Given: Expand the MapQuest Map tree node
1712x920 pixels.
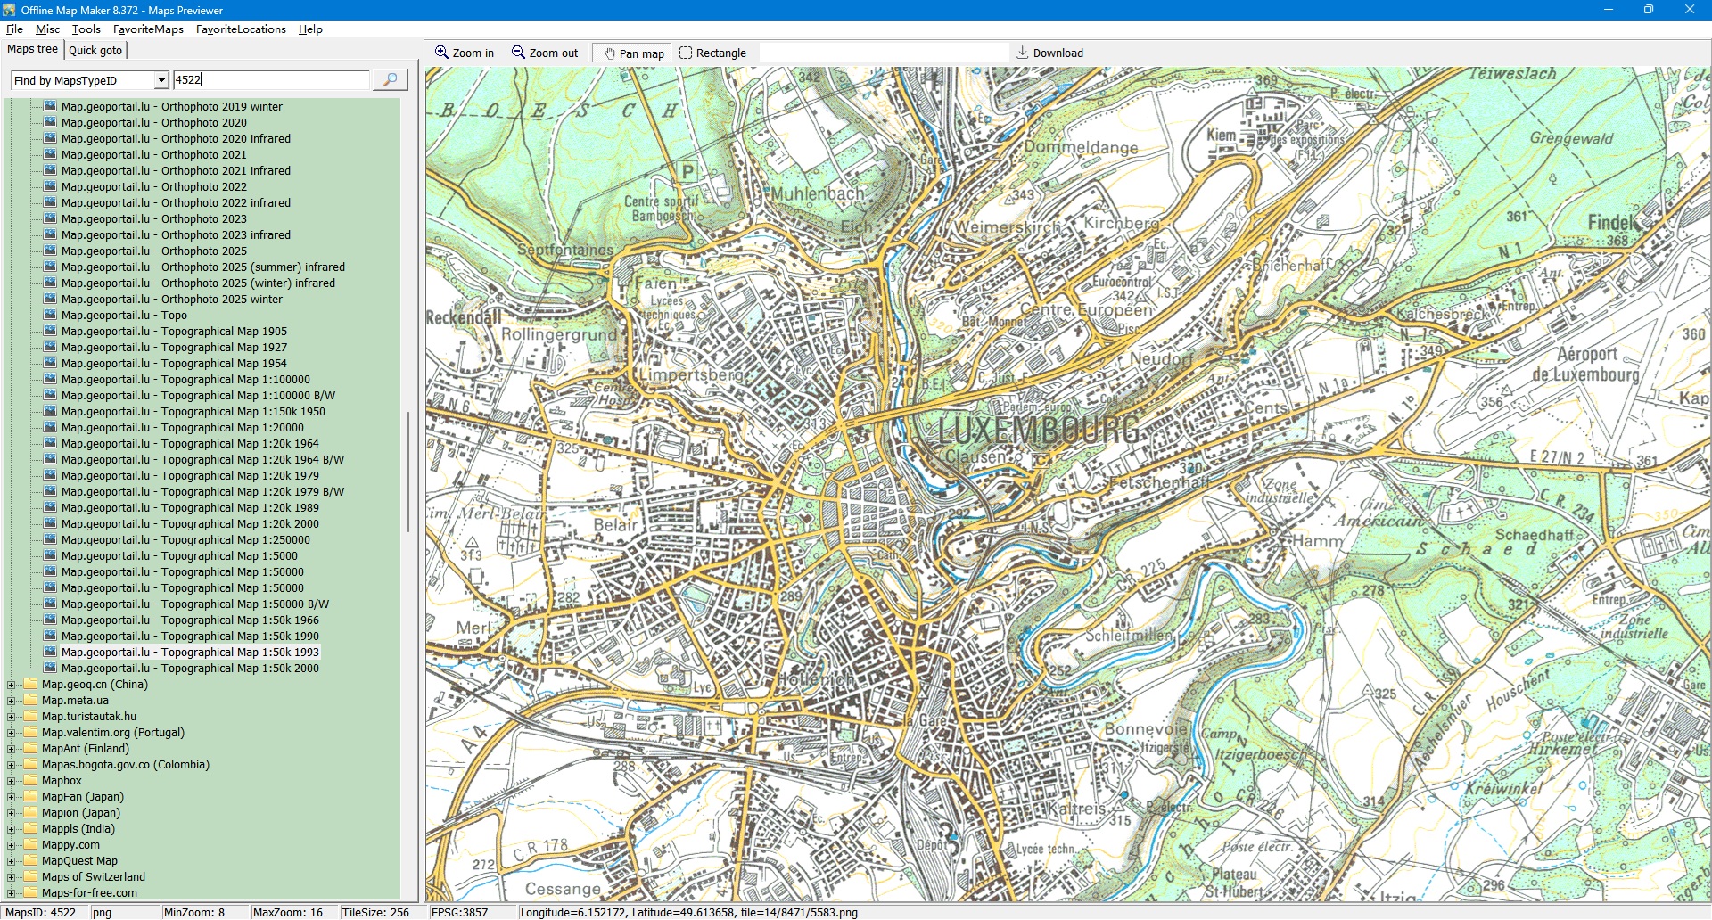Looking at the screenshot, I should point(12,861).
